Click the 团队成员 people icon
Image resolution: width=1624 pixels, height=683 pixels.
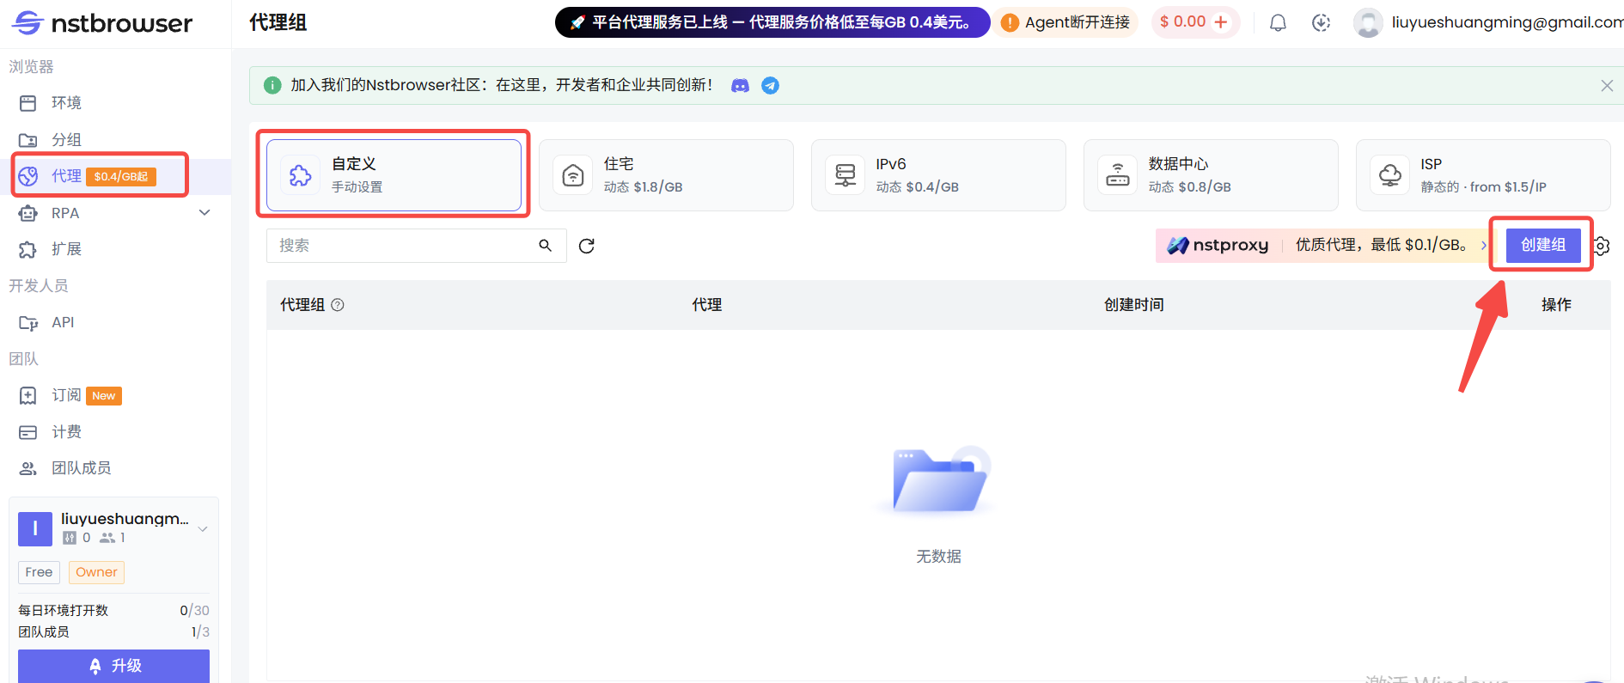tap(28, 468)
